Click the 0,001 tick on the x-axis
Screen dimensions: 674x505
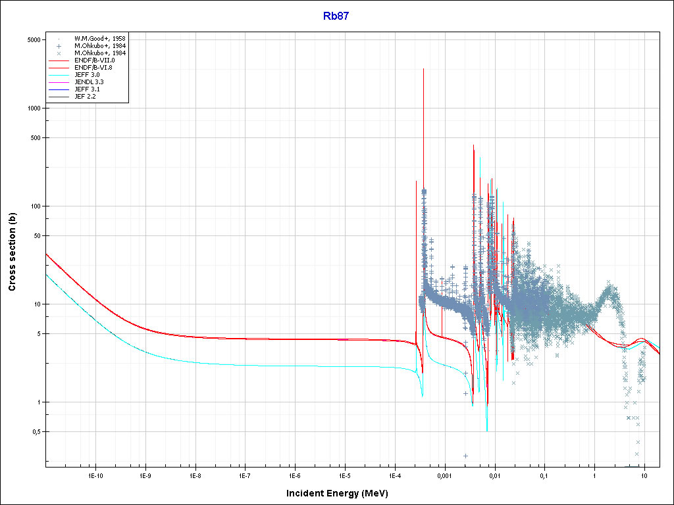tap(444, 475)
